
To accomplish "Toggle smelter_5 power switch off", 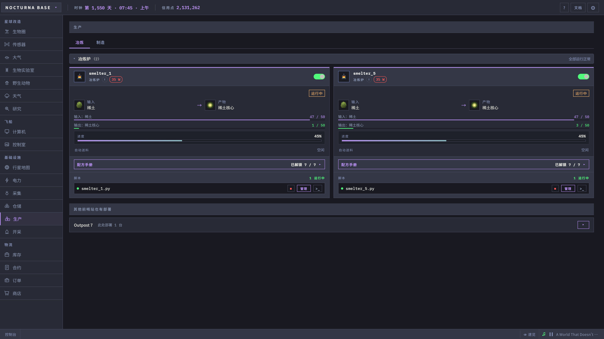I will [x=583, y=77].
